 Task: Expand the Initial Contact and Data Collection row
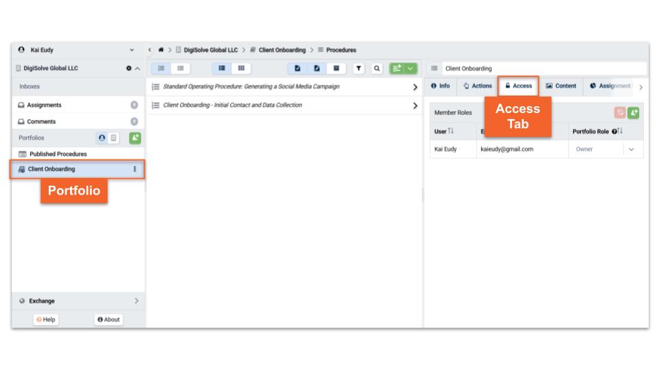click(x=415, y=106)
